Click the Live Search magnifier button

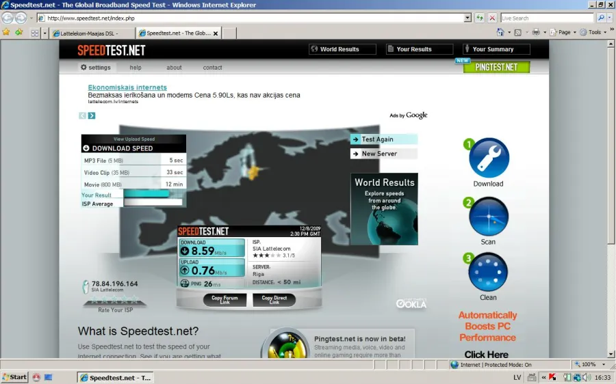601,18
